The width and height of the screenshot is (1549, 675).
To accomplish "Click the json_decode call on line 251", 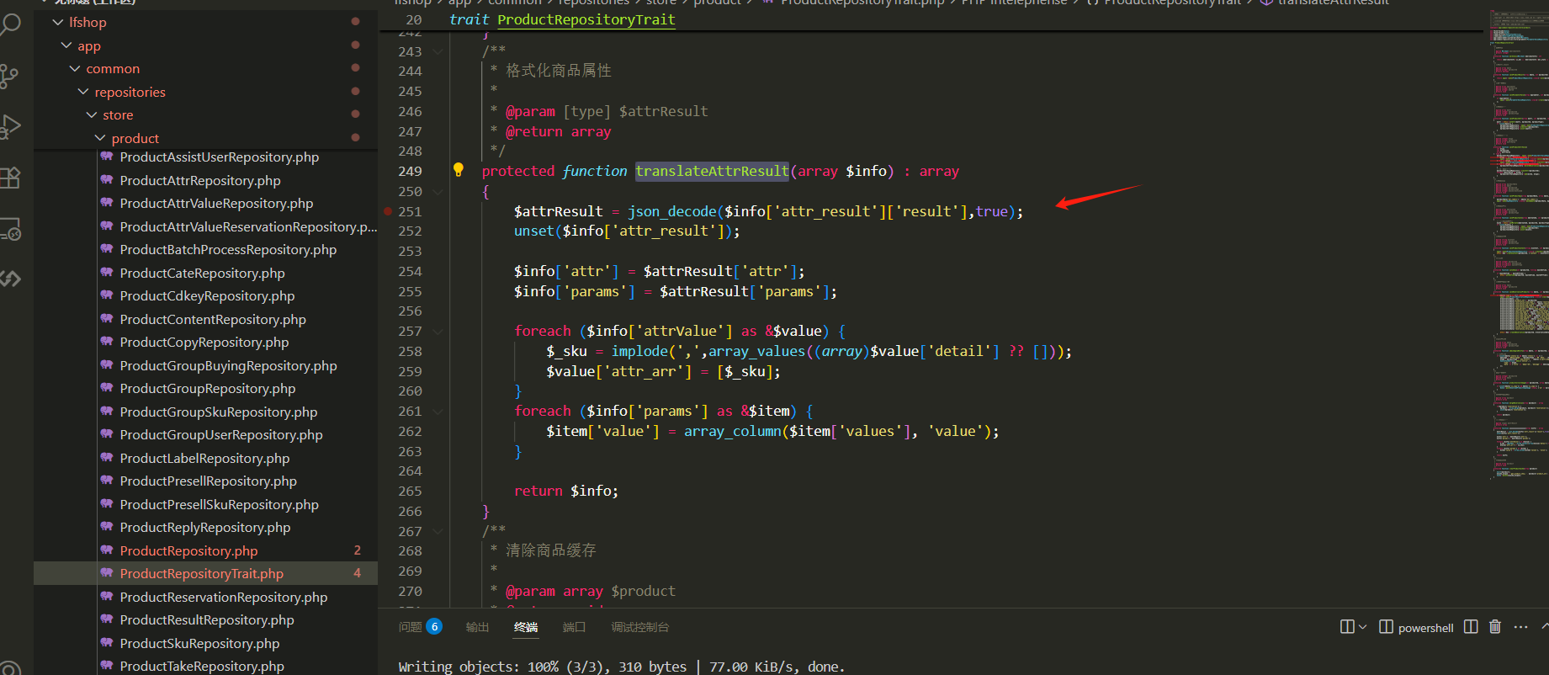I will pyautogui.click(x=672, y=211).
